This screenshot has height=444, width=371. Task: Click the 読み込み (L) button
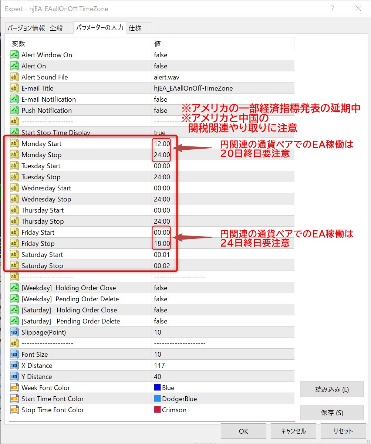click(332, 389)
